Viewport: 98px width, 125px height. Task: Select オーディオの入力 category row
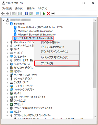24,46
